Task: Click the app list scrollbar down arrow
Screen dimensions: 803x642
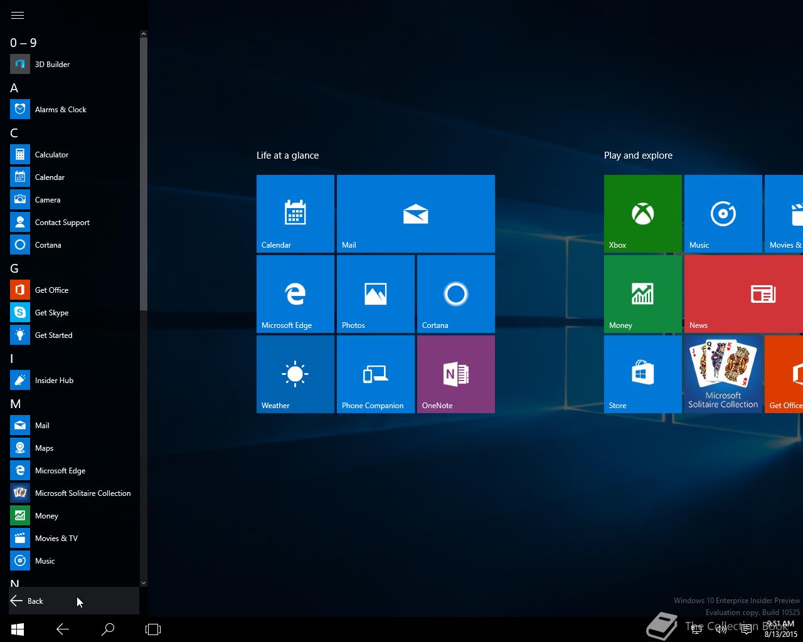Action: (144, 583)
